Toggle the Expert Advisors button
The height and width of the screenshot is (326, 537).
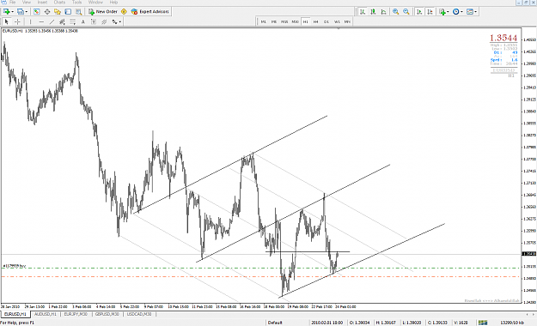tap(150, 12)
